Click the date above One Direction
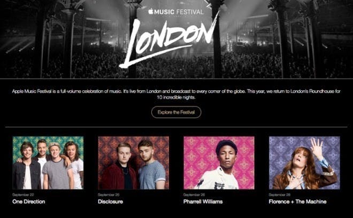Viewport: 353px width, 218px height. click(x=23, y=194)
